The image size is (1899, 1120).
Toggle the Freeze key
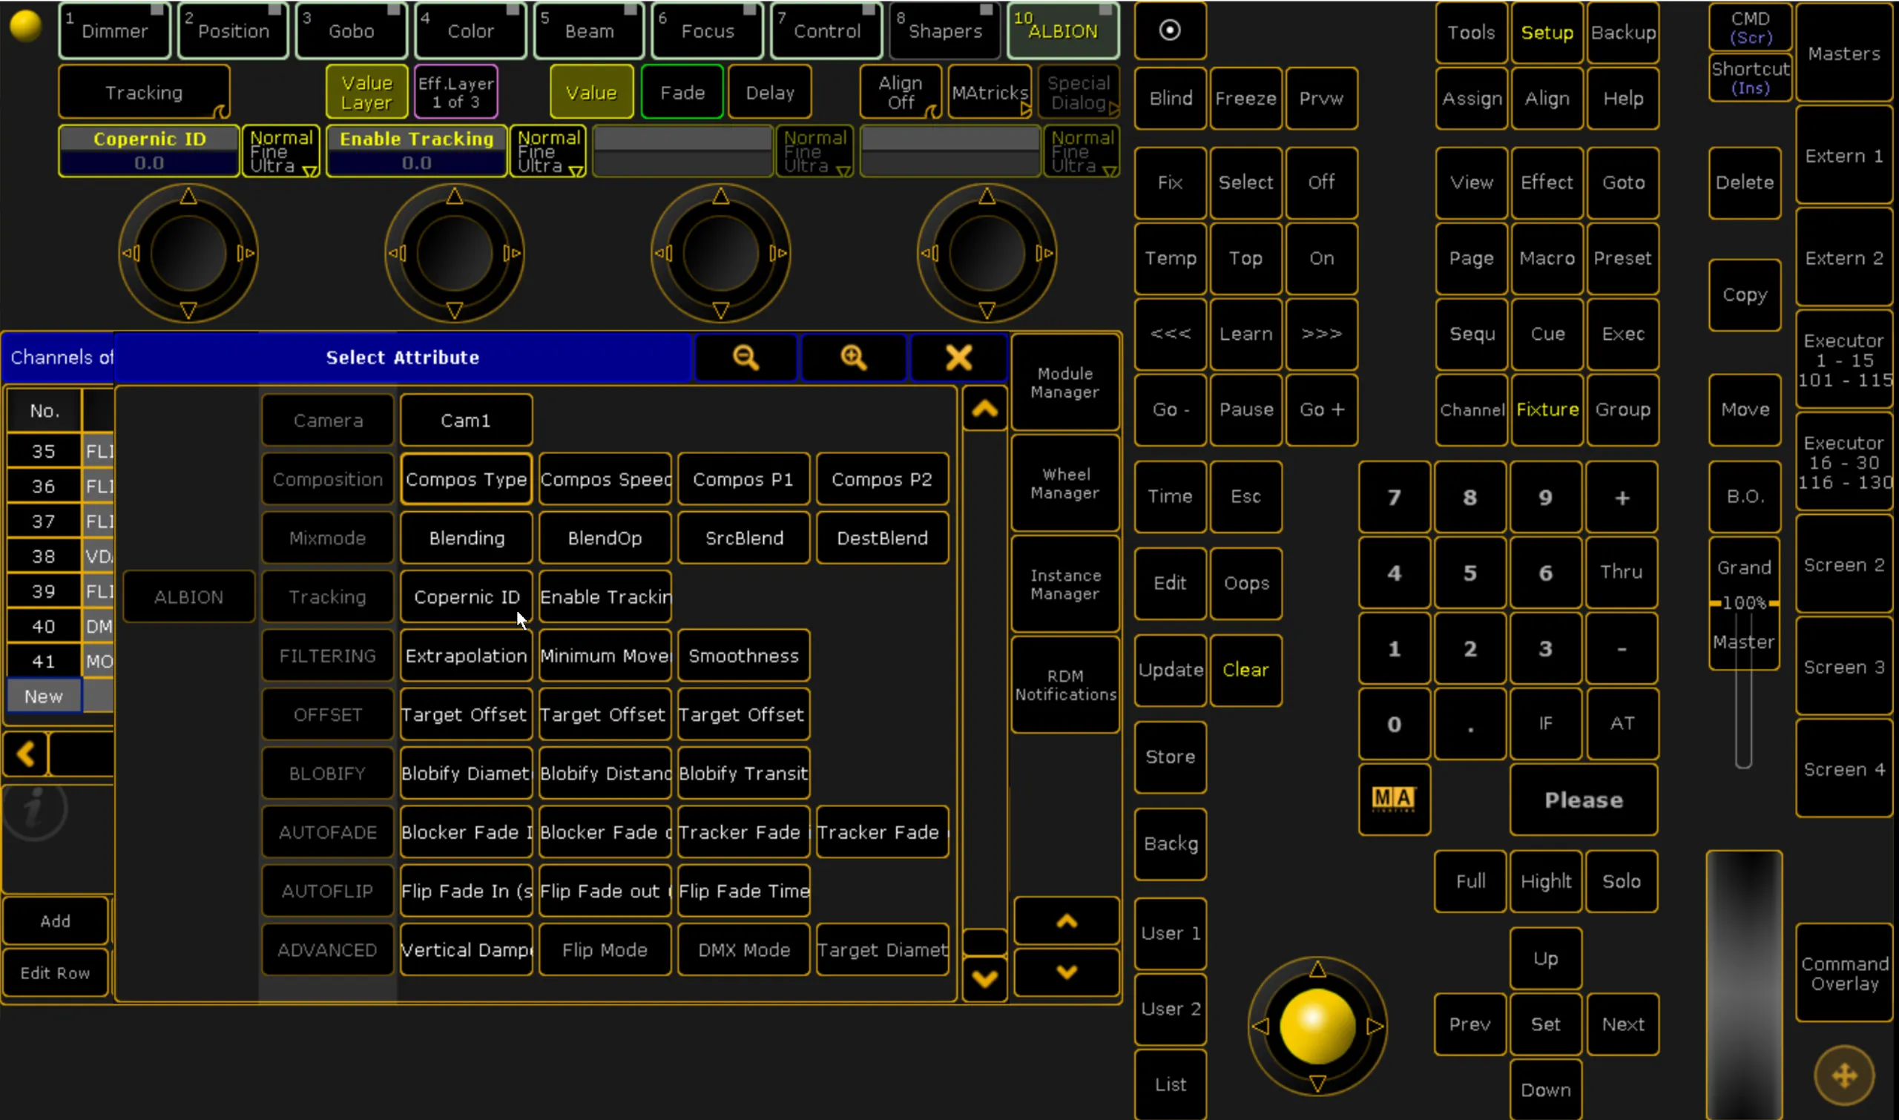(x=1245, y=98)
